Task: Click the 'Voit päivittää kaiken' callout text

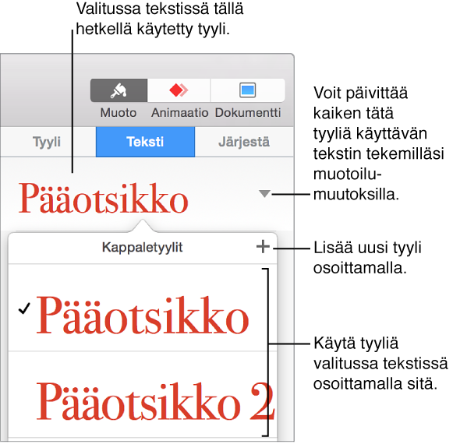Action: pyautogui.click(x=378, y=143)
